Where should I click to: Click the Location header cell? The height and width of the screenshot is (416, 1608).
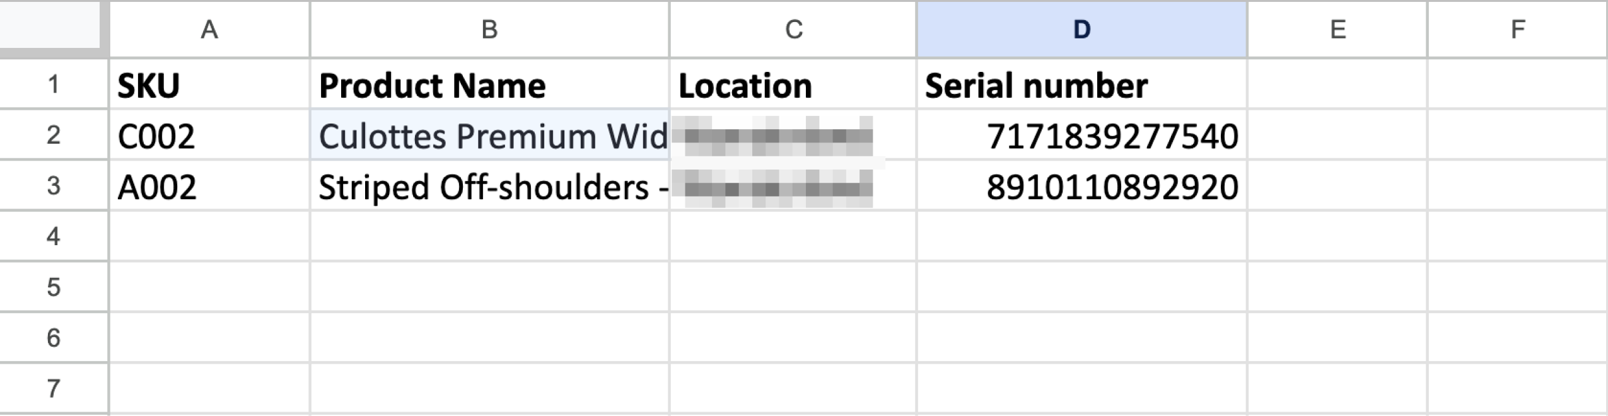pos(793,85)
